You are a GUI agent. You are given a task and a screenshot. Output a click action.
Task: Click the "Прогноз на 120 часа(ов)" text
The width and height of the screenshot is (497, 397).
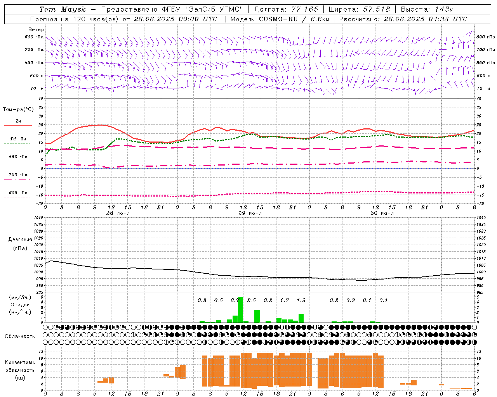[75, 19]
